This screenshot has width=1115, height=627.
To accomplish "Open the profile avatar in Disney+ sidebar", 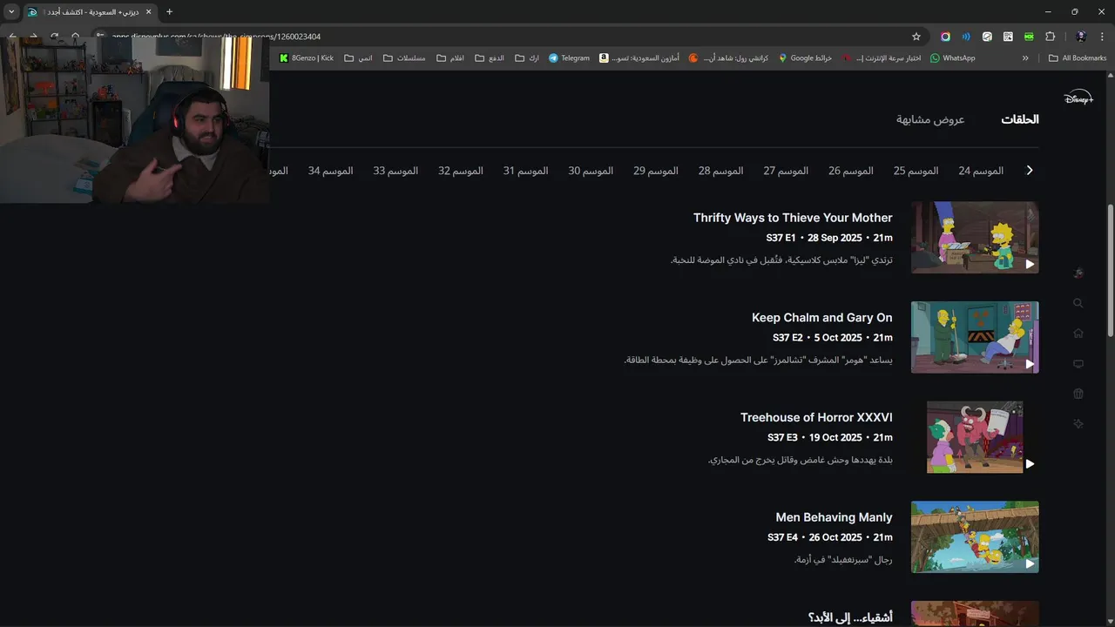I will click(x=1078, y=273).
